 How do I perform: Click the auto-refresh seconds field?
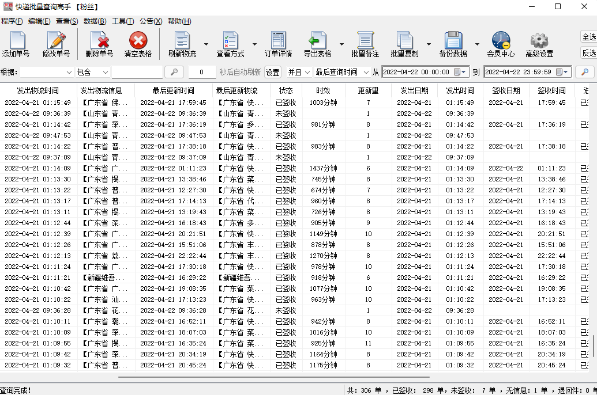pyautogui.click(x=202, y=72)
